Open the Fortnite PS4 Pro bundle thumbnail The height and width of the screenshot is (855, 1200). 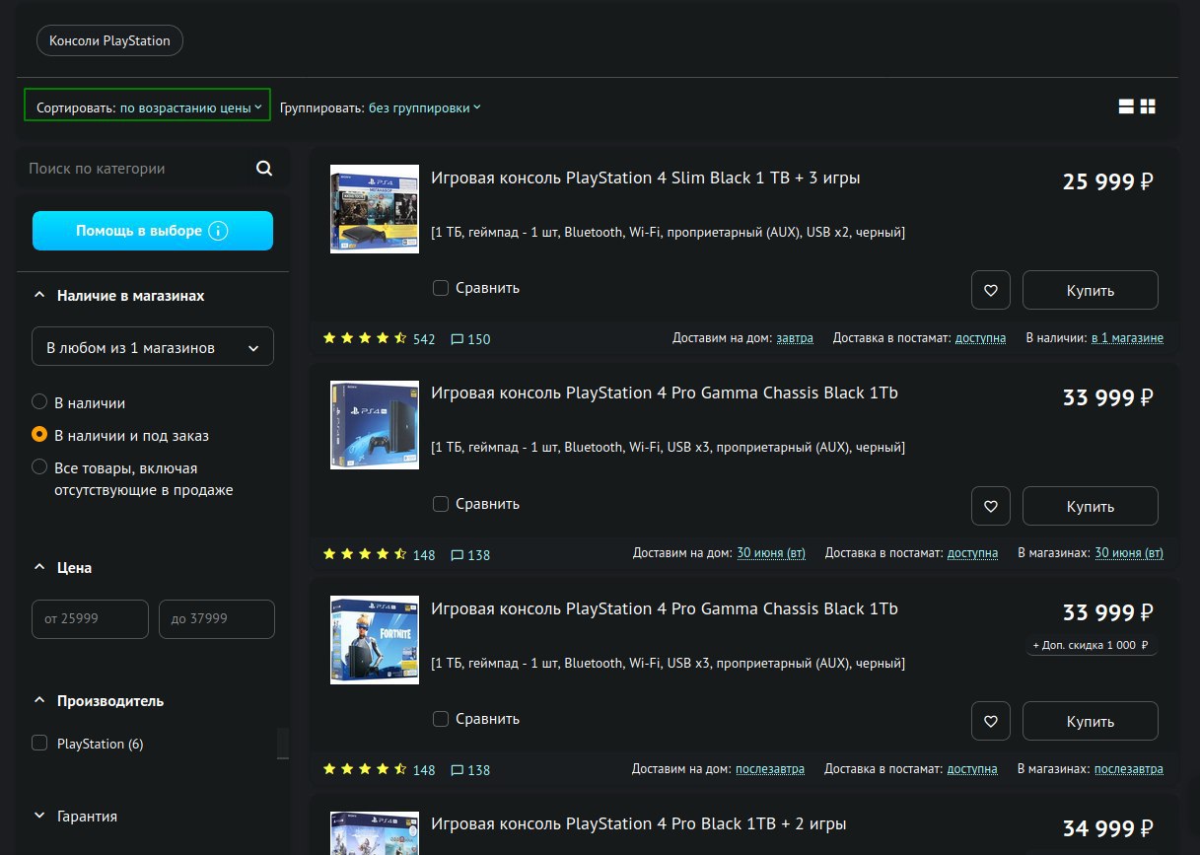(x=375, y=640)
